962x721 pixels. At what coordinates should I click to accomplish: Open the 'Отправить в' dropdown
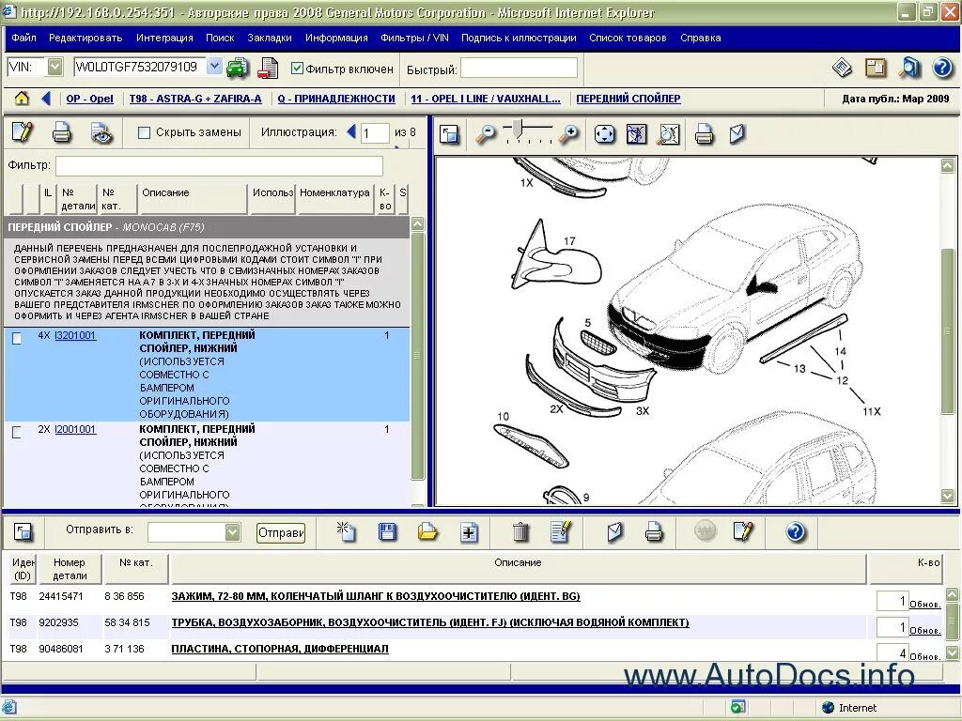[233, 532]
